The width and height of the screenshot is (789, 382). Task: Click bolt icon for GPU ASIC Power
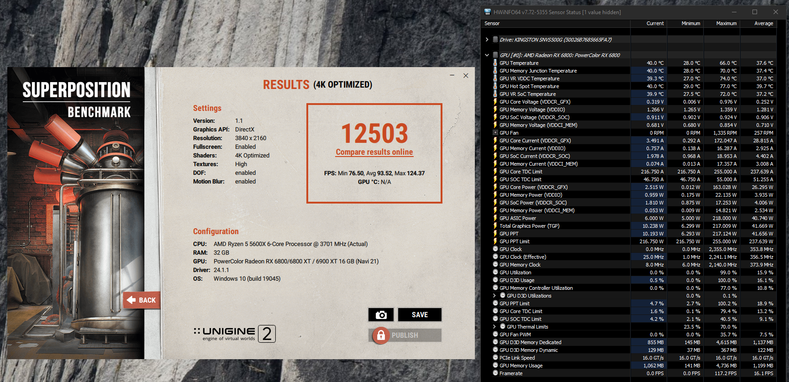tap(495, 218)
